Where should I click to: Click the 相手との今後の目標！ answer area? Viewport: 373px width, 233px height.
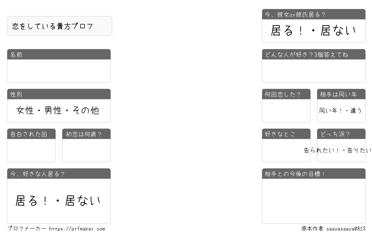(x=314, y=201)
